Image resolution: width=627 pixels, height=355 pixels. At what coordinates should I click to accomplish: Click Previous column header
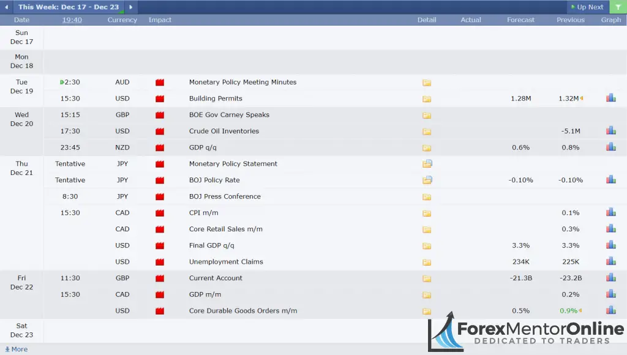pyautogui.click(x=570, y=20)
